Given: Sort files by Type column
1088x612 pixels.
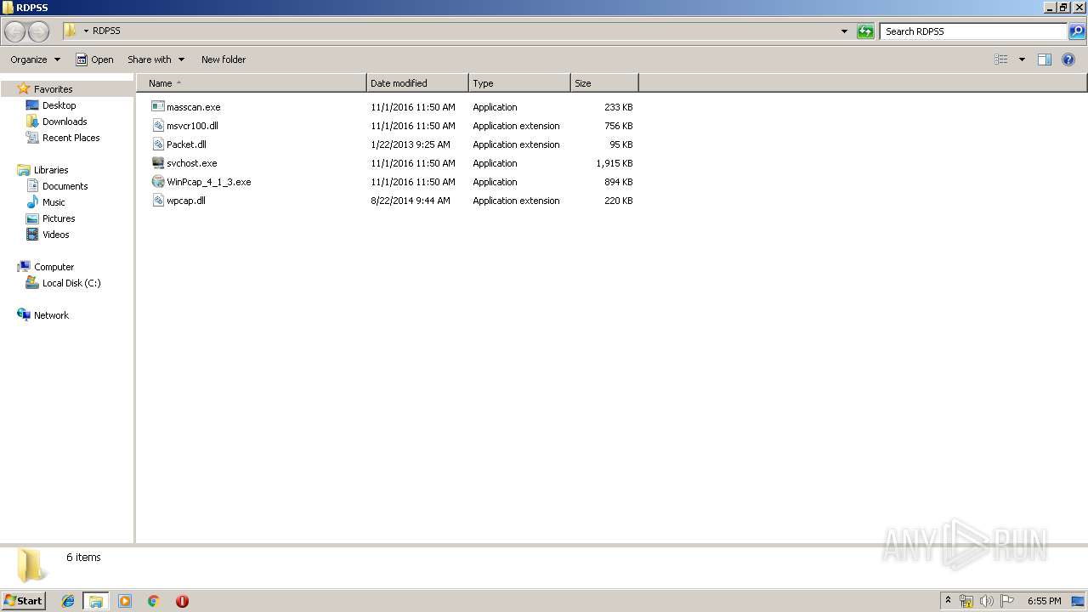Looking at the screenshot, I should pos(519,83).
